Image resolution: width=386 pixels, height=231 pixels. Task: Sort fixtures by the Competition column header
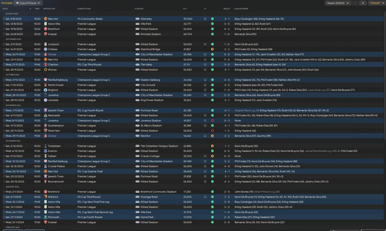tap(84, 9)
